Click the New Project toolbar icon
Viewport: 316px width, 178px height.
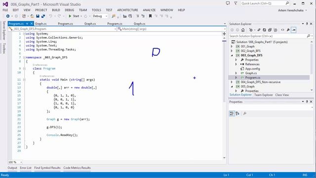(x=24, y=16)
